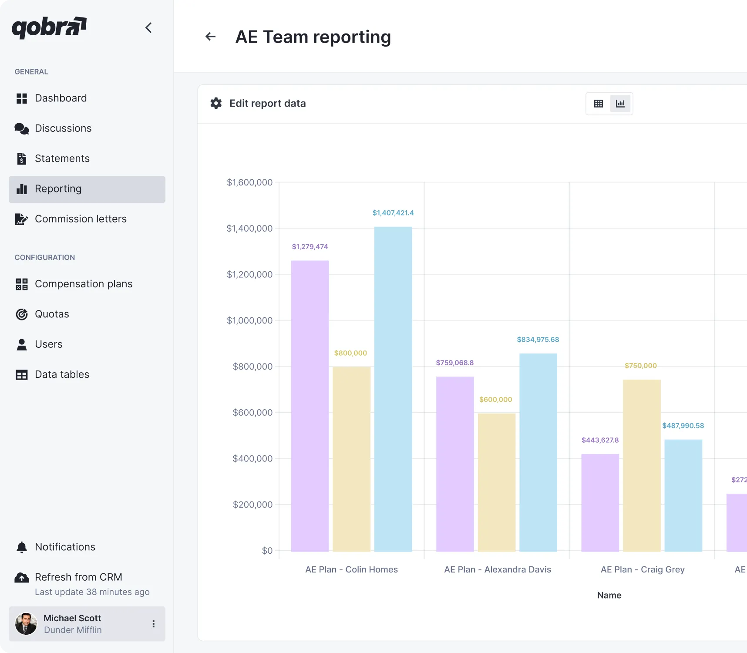
Task: Switch report to table view
Action: (x=598, y=103)
